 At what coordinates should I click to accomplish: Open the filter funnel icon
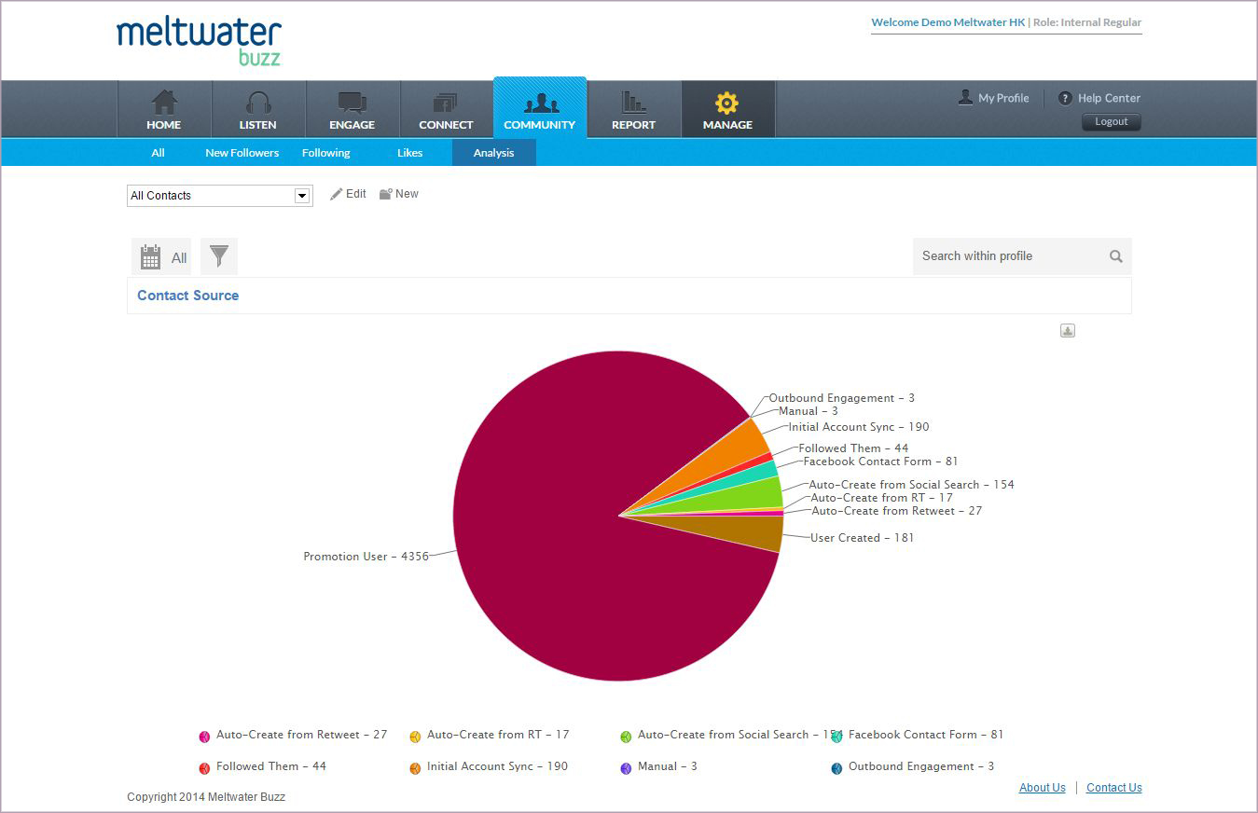point(219,256)
